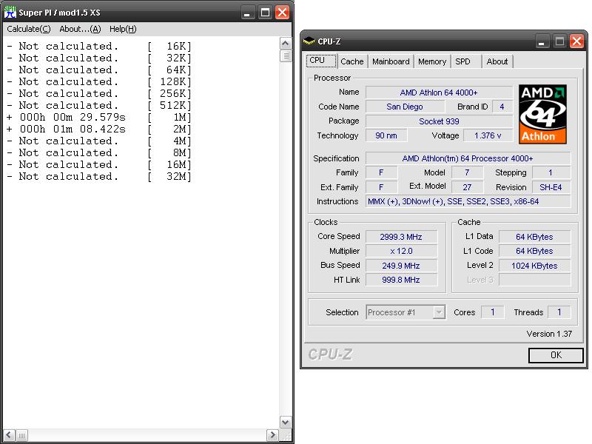Click the Super PI title bar icon
The image size is (592, 444).
click(x=10, y=12)
